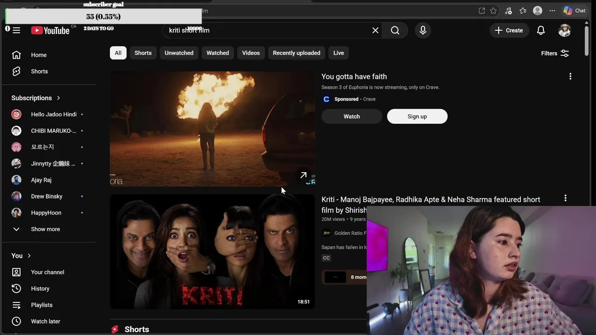The width and height of the screenshot is (596, 335).
Task: Open CHIBI MARUKO subscription channel
Action: tap(49, 131)
